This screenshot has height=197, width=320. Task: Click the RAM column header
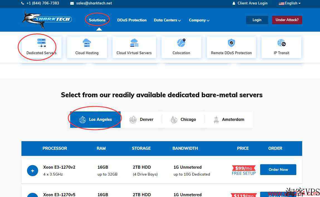pyautogui.click(x=101, y=148)
